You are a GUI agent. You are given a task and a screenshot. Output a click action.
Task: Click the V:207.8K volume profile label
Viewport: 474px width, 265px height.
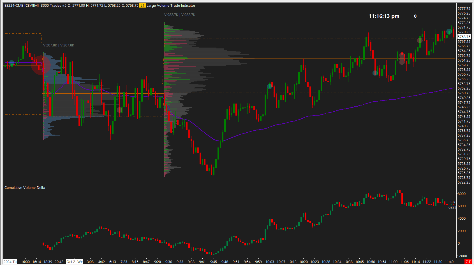(x=59, y=45)
